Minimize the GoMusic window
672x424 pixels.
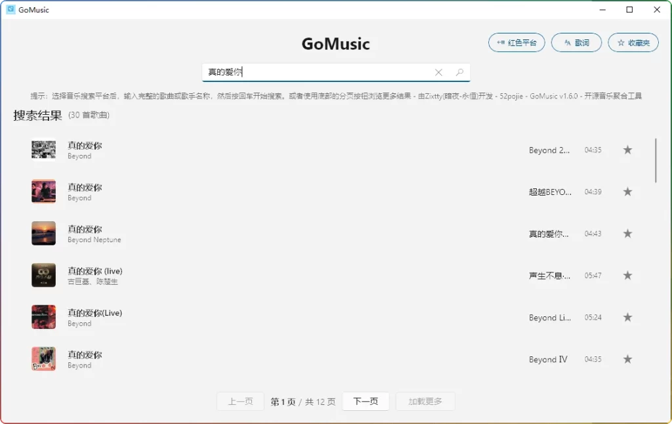[x=602, y=9]
